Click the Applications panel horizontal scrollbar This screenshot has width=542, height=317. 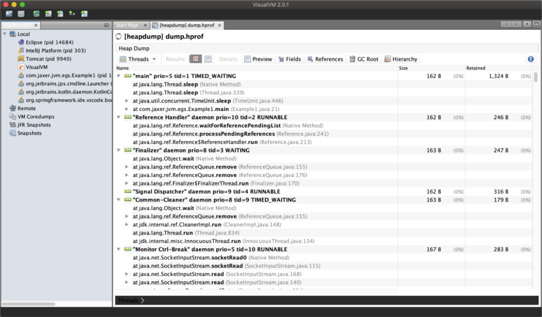28,304
